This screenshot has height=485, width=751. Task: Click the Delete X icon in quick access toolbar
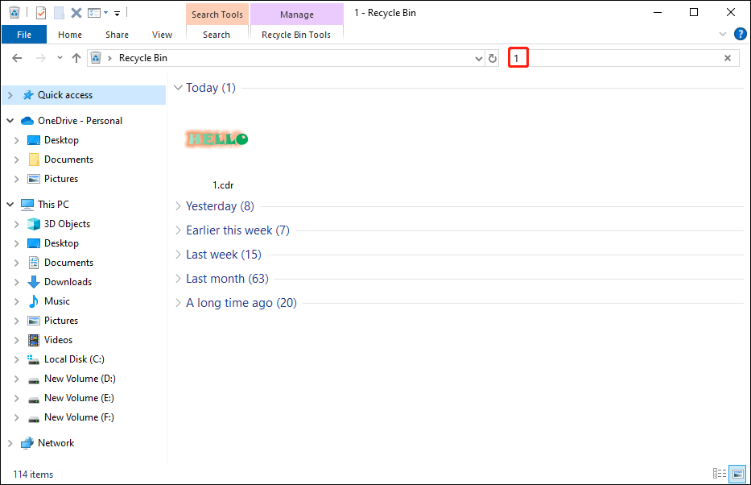[76, 13]
